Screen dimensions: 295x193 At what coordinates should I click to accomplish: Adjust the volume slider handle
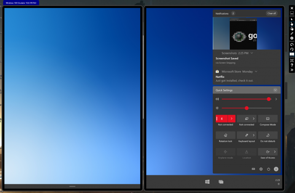[269, 99]
